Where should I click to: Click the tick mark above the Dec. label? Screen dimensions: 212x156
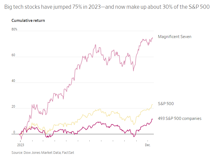[148, 141]
